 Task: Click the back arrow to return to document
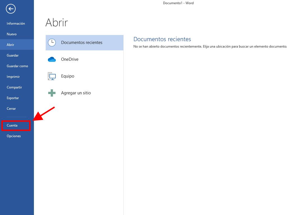(11, 9)
